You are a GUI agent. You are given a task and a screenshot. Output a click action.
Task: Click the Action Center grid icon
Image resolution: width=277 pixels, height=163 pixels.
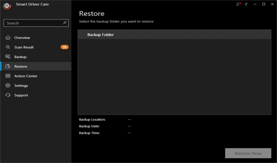pyautogui.click(x=8, y=76)
